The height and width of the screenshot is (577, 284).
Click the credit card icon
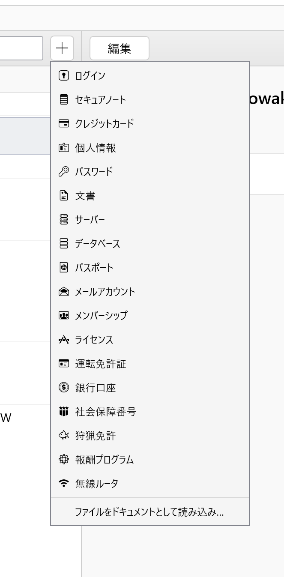pyautogui.click(x=63, y=124)
